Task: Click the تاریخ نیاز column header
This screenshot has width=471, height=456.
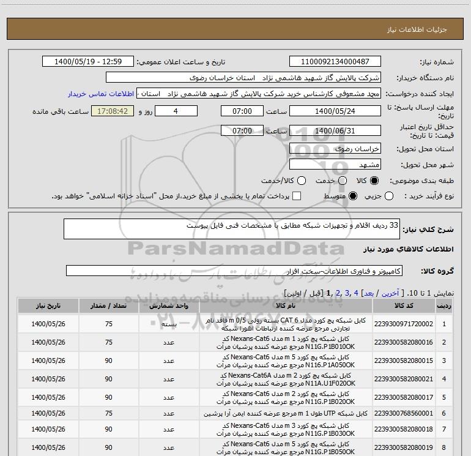Action: tap(48, 306)
